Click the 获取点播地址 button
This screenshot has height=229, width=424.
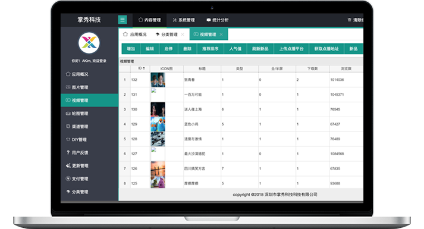(326, 49)
